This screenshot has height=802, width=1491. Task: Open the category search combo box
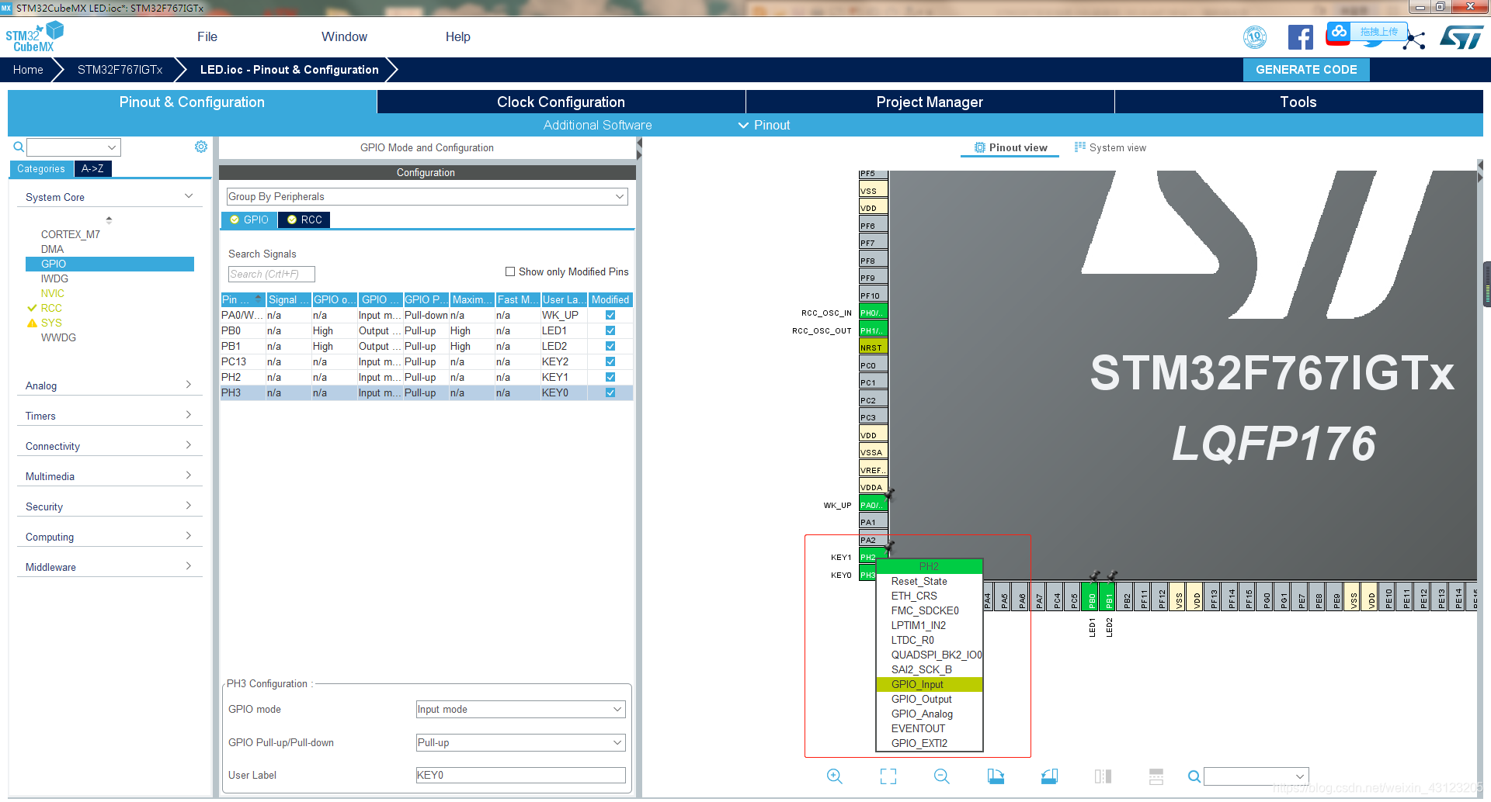click(74, 147)
